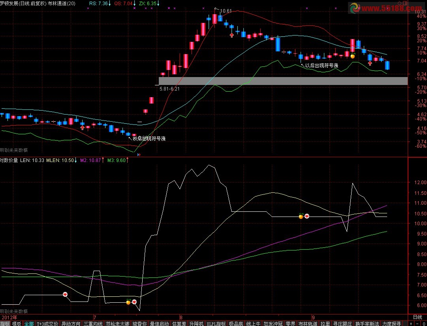427x326 pixels.
Task: Click the M2: 10.87 readout
Action: 90,160
